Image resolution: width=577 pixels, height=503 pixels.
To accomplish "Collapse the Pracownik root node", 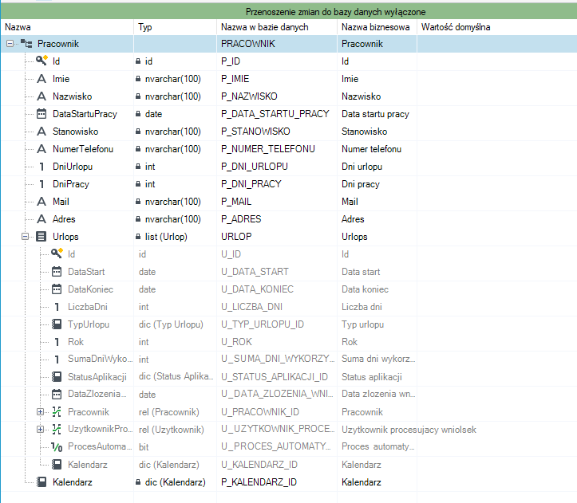I will (10, 44).
